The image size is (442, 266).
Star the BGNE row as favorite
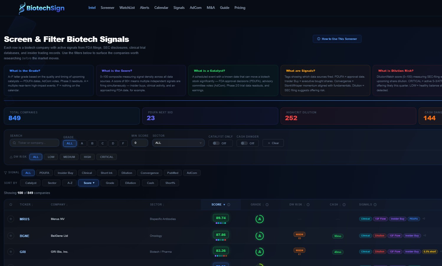(11, 236)
